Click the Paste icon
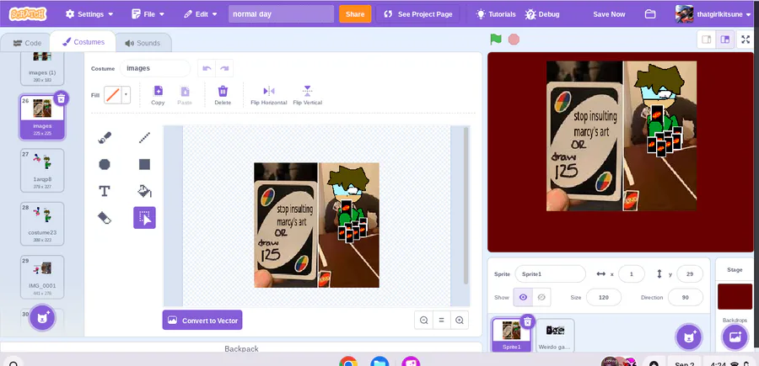The width and height of the screenshot is (759, 366). click(x=185, y=95)
